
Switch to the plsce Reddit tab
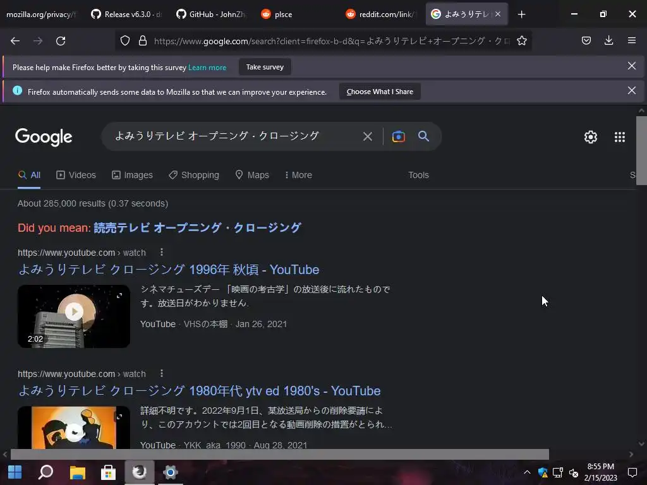(296, 15)
